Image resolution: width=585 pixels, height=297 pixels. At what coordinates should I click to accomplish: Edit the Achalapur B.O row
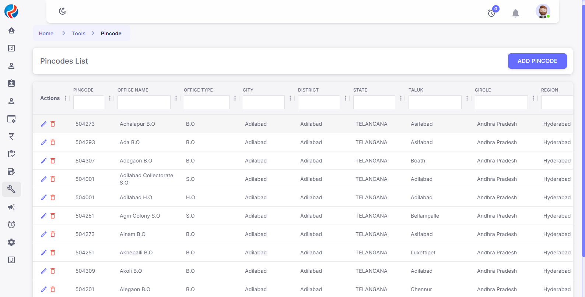(x=43, y=124)
